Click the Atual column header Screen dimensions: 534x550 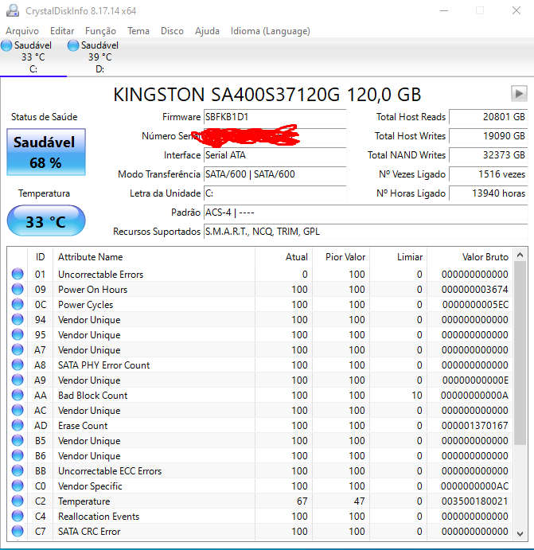[283, 257]
